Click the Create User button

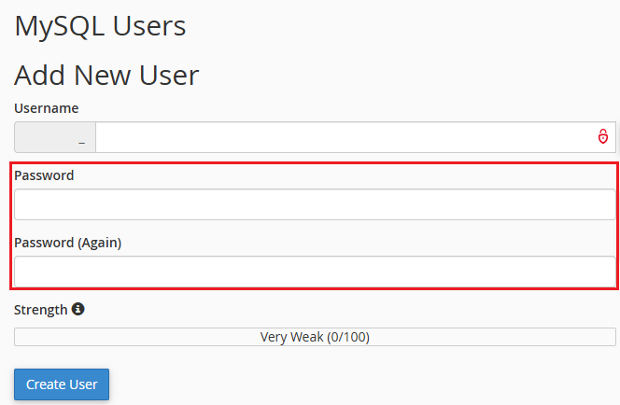62,384
